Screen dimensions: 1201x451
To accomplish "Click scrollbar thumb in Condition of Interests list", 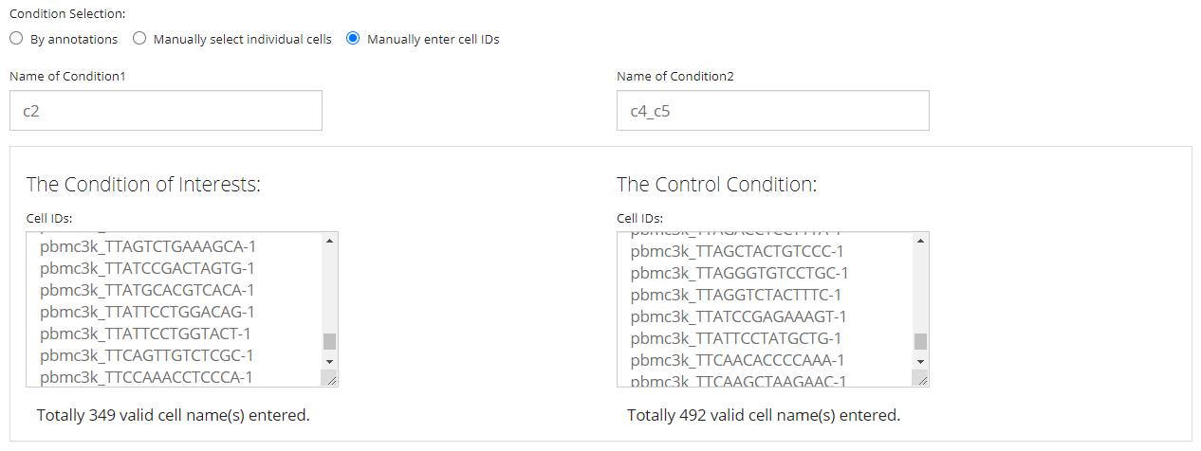I will [329, 341].
